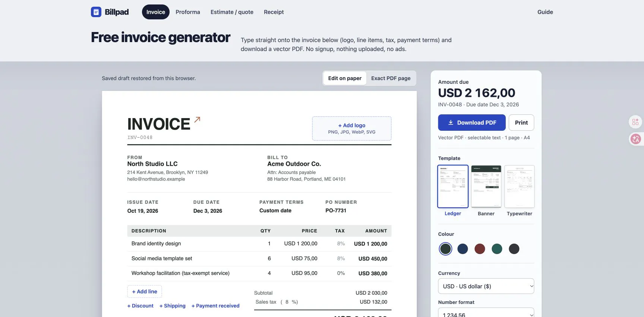Click the hello@northstudio.example email text
The height and width of the screenshot is (317, 644).
click(x=156, y=179)
